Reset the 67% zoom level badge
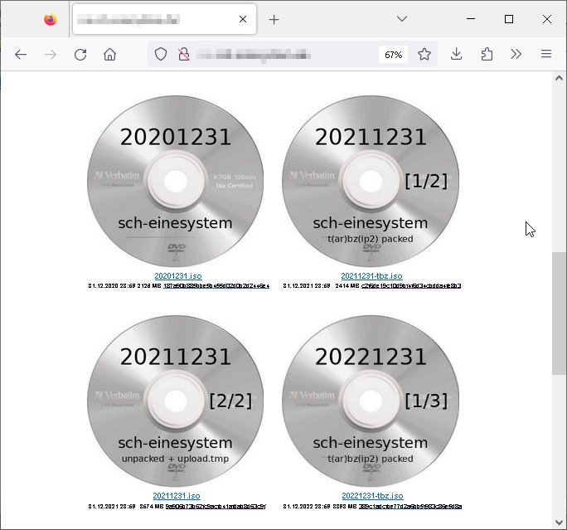This screenshot has height=530, width=567. point(393,55)
